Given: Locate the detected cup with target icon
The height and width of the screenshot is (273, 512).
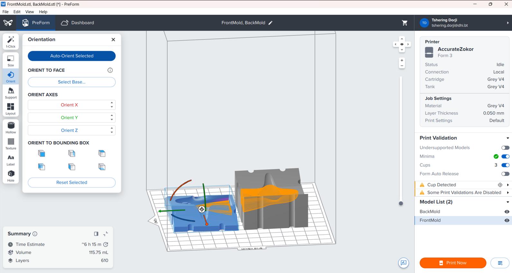Looking at the screenshot, I should coord(500,185).
